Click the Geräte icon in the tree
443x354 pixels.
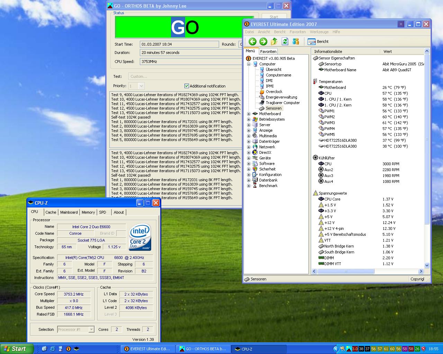point(255,158)
